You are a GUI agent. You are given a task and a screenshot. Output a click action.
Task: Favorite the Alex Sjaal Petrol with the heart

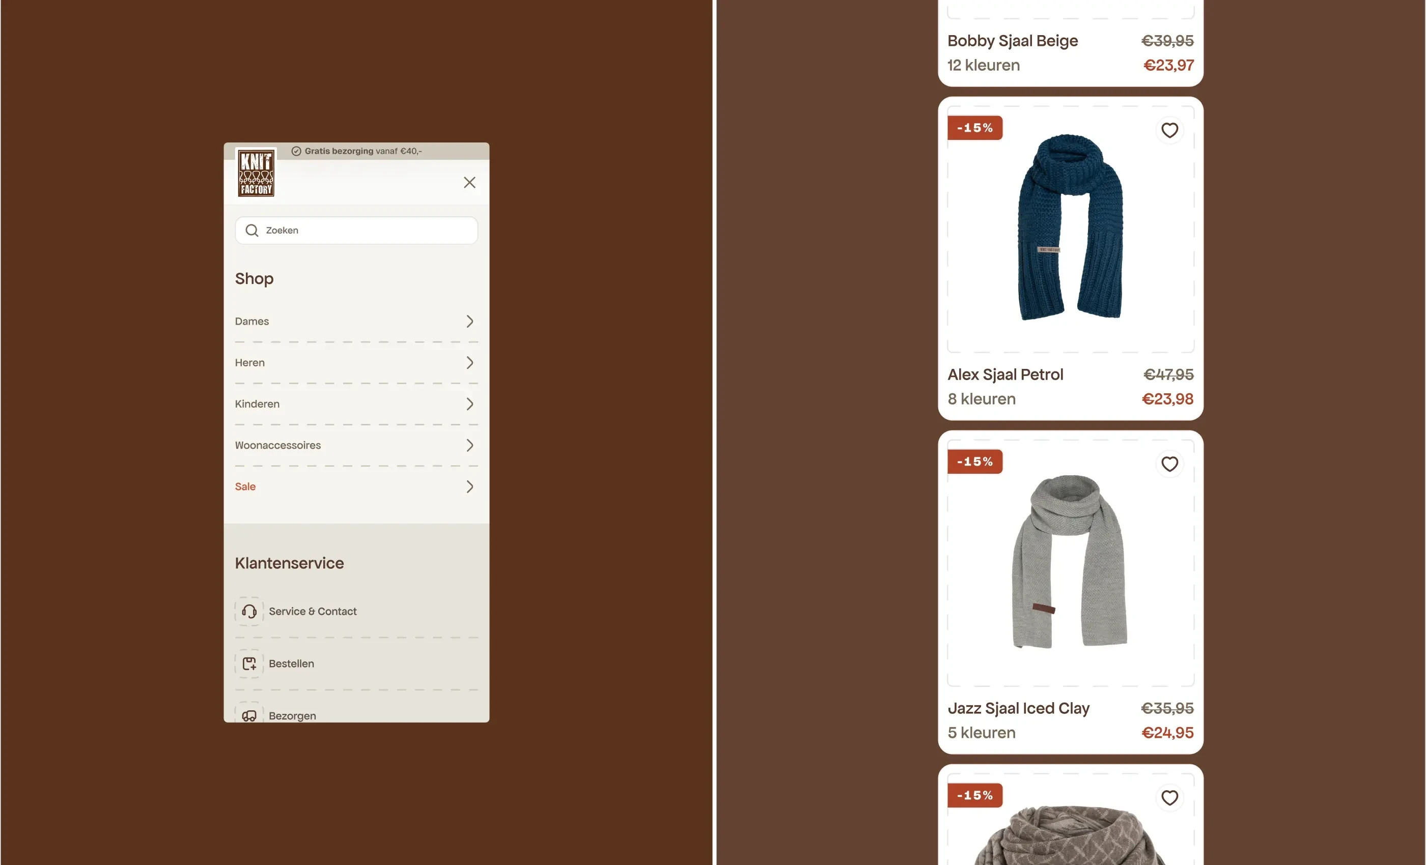(x=1169, y=130)
